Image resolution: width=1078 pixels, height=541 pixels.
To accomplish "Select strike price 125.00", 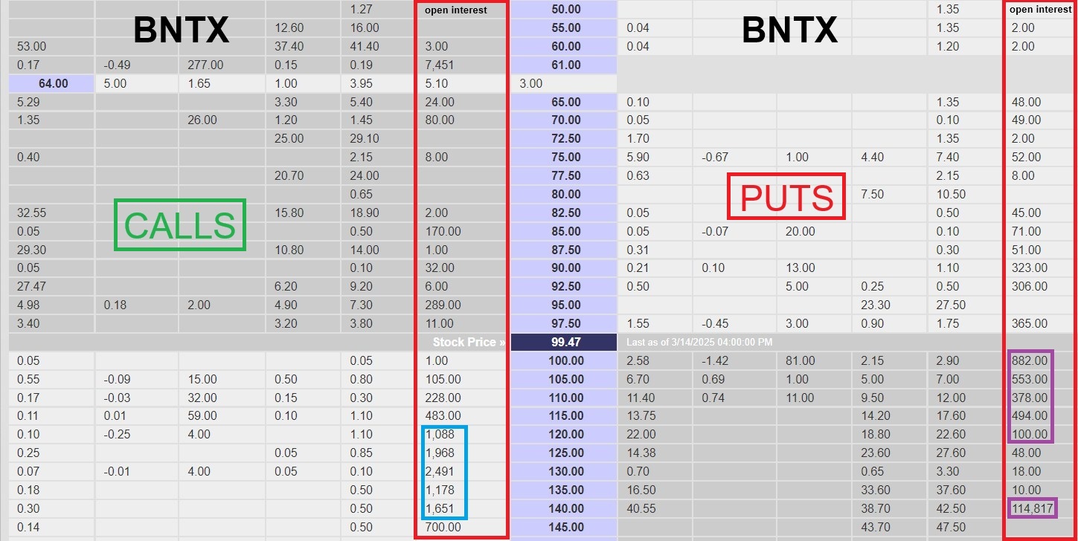I will [x=565, y=453].
